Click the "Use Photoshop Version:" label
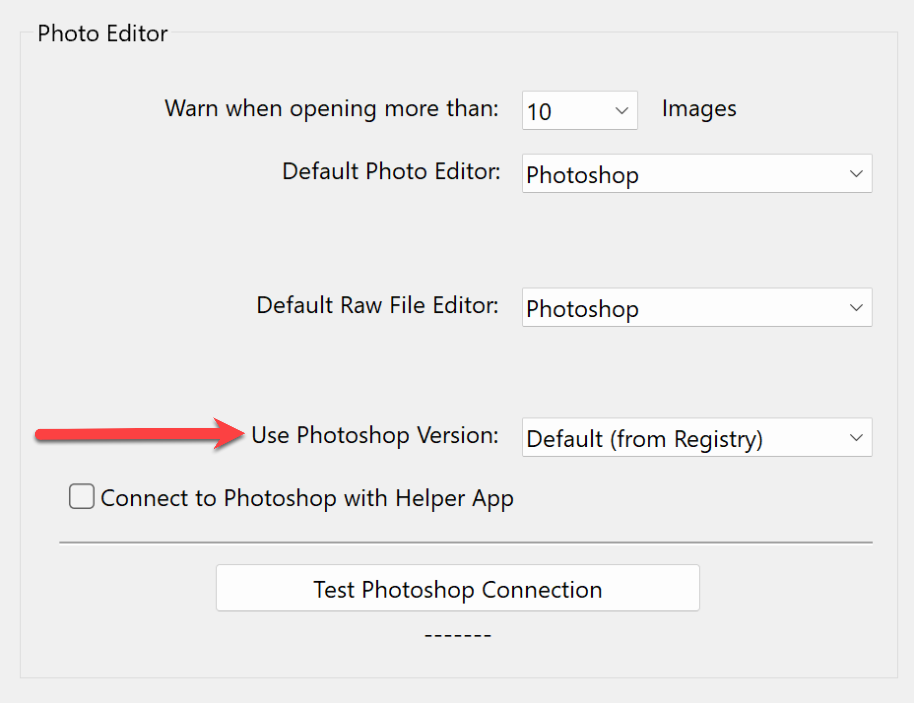914x703 pixels. coord(375,435)
